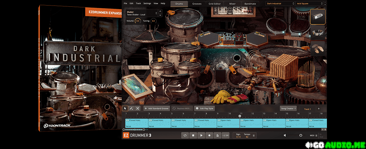Click the Volume knob

138,21
